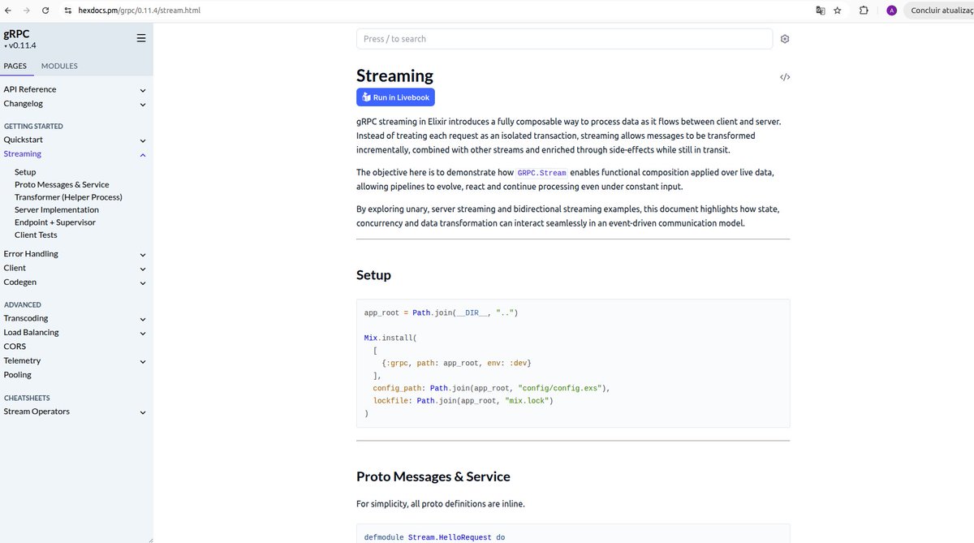Jump to Client Tests subsection
974x543 pixels.
[x=36, y=235]
